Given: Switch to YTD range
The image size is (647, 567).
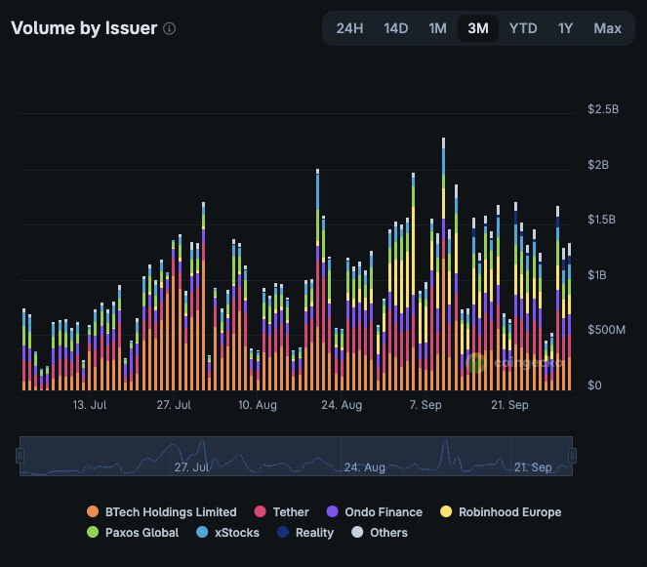Looking at the screenshot, I should pyautogui.click(x=523, y=28).
